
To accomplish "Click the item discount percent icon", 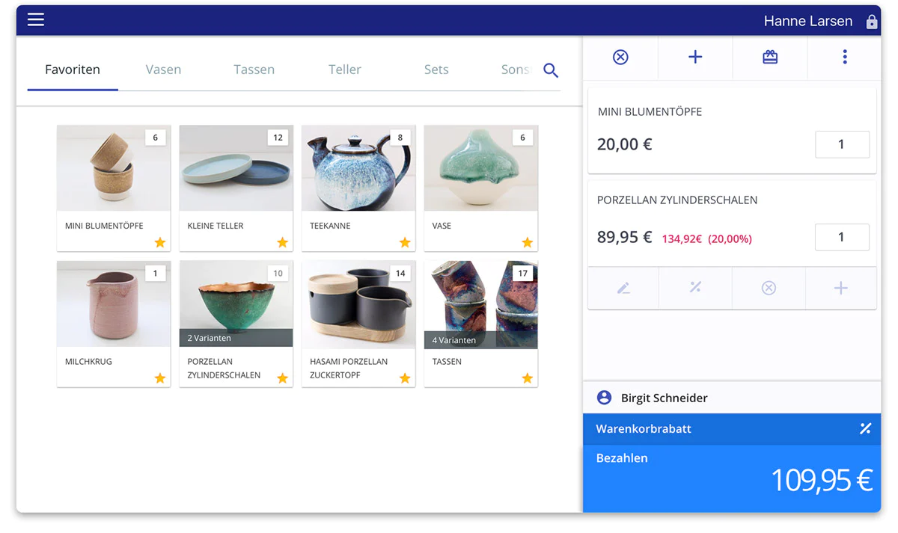I will tap(695, 288).
